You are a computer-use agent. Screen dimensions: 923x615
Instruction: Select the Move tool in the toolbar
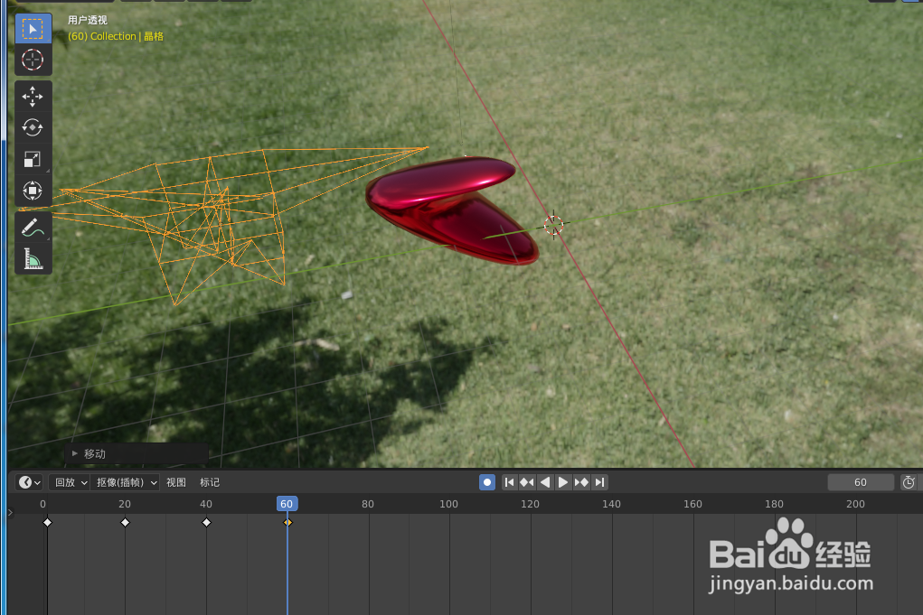tap(33, 96)
